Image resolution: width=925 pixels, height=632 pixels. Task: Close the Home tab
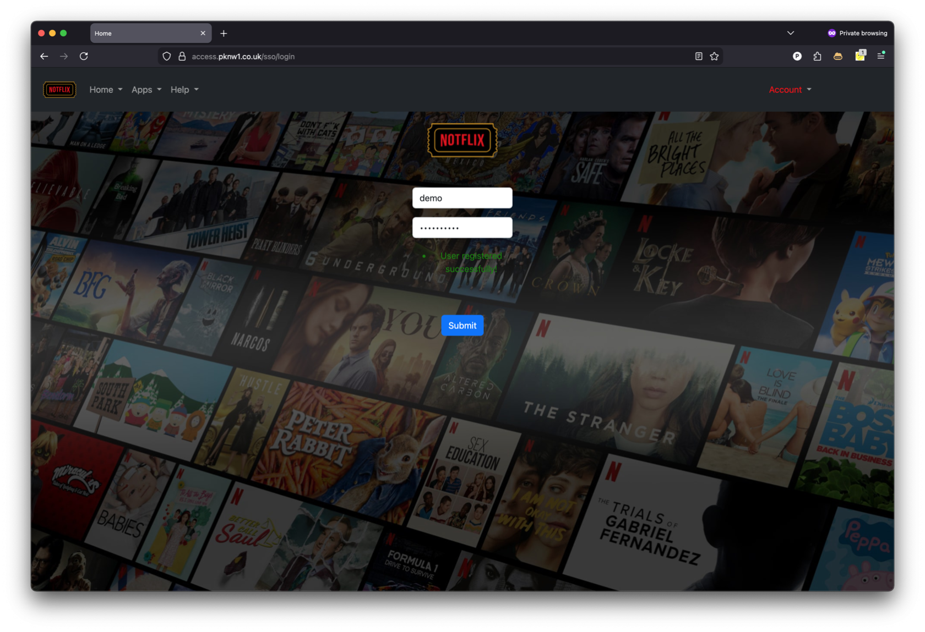203,34
